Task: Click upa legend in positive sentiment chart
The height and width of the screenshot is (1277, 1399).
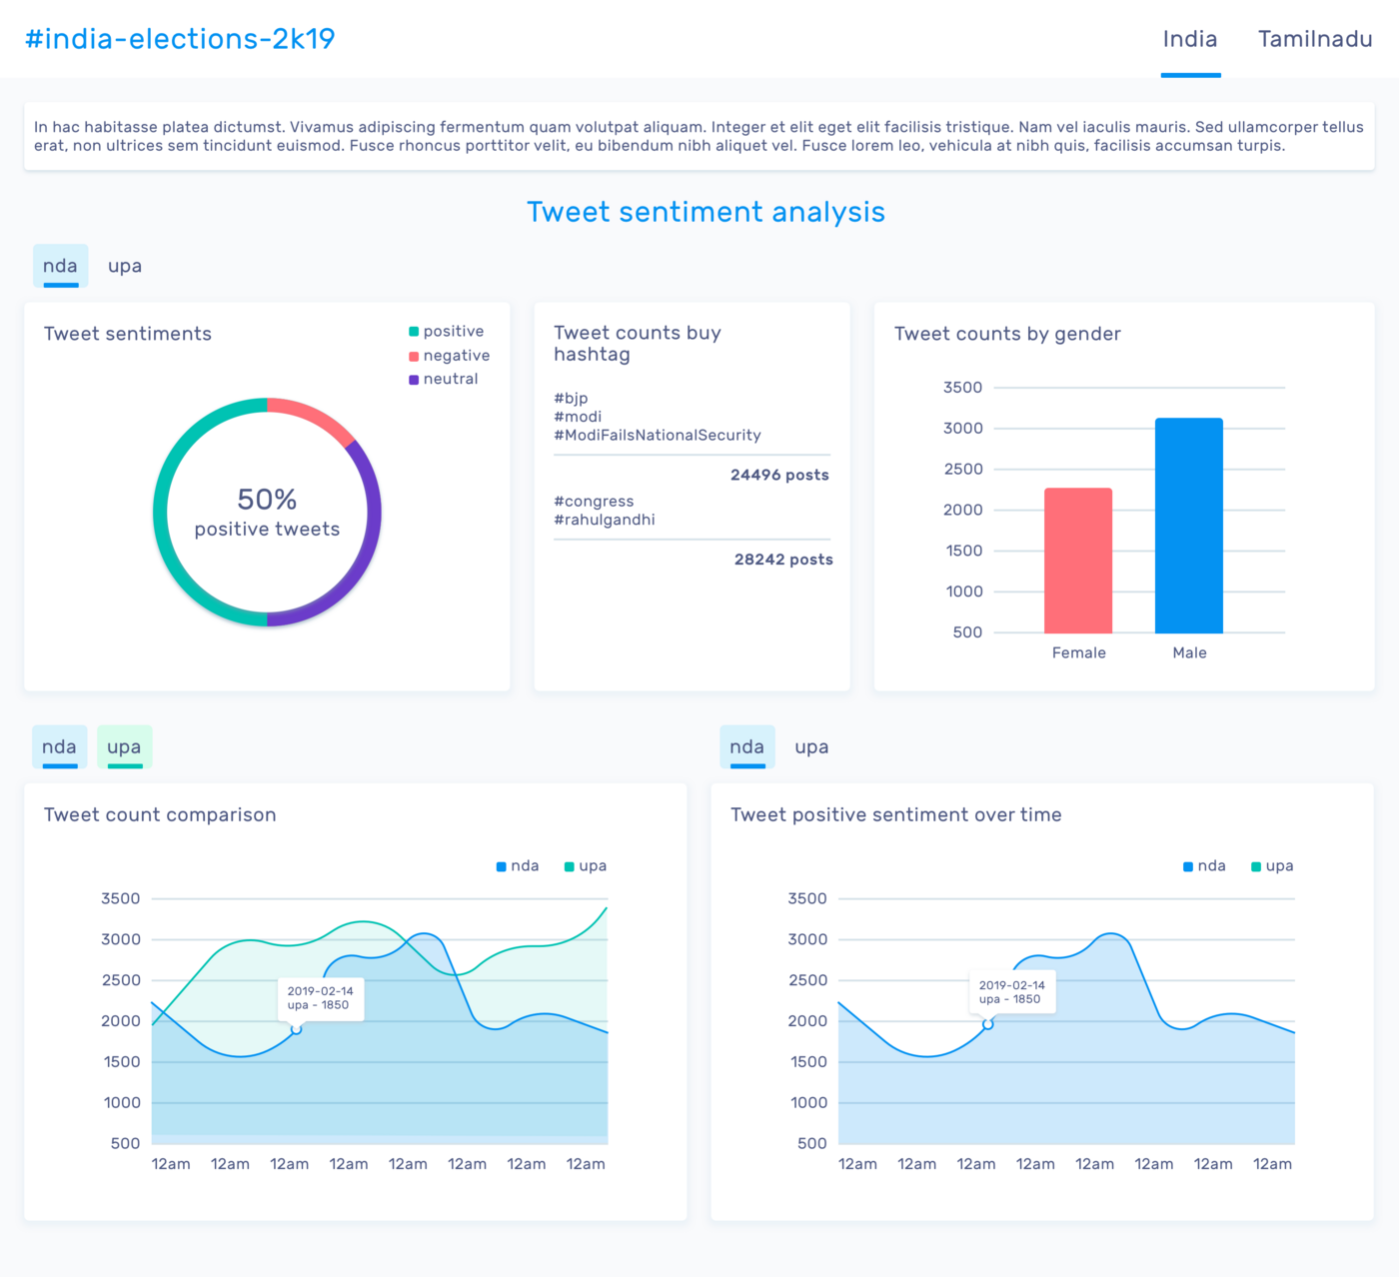Action: tap(1271, 866)
